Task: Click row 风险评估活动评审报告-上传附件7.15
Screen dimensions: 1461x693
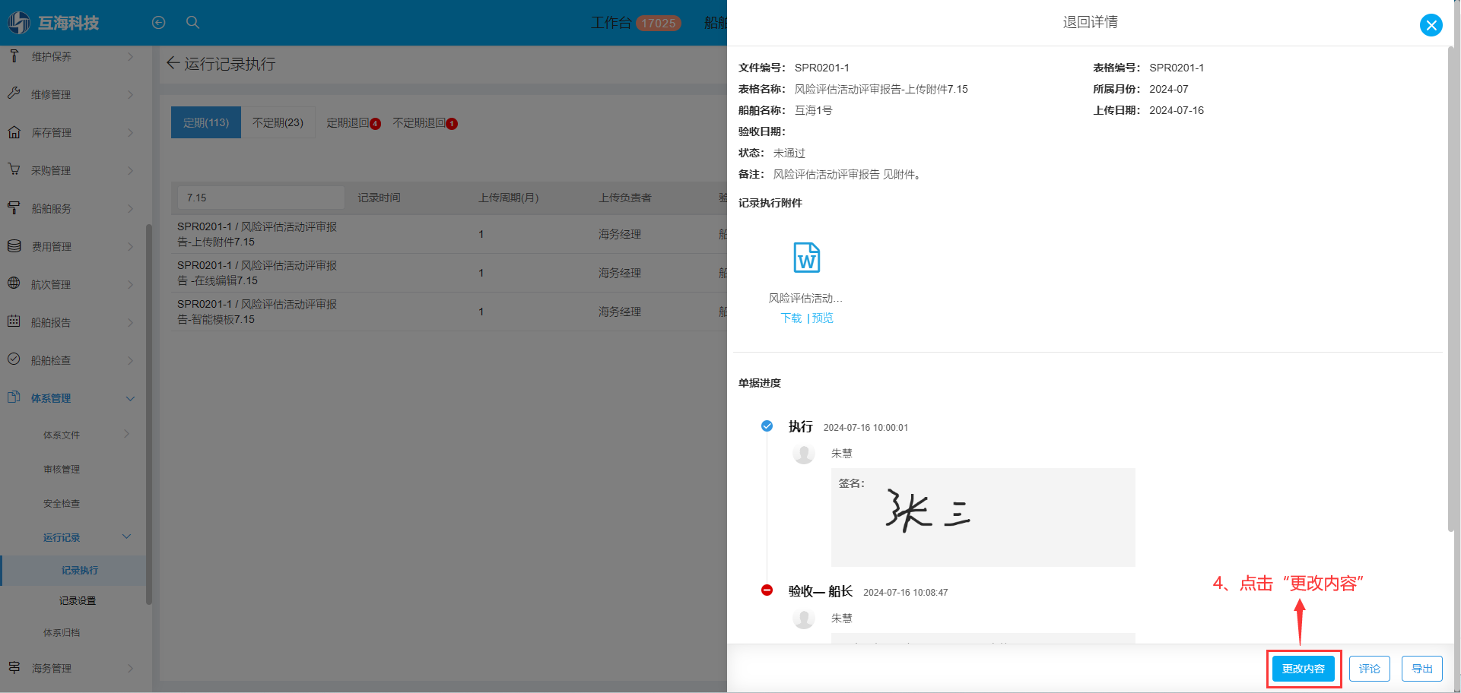Action: 449,234
